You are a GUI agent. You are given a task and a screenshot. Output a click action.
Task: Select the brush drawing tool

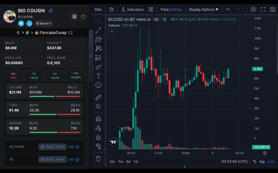(98, 67)
